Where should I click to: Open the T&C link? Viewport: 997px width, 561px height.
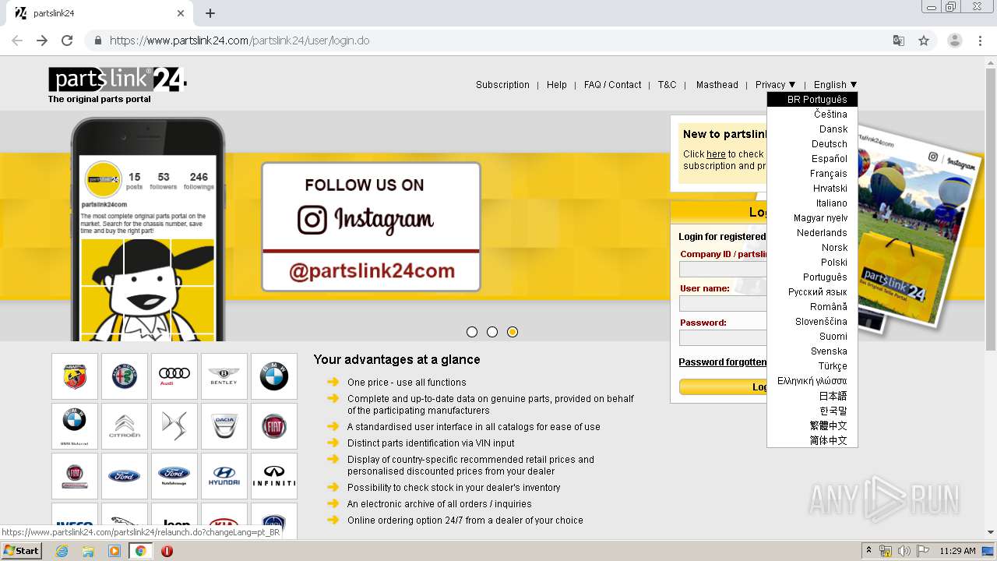click(668, 85)
